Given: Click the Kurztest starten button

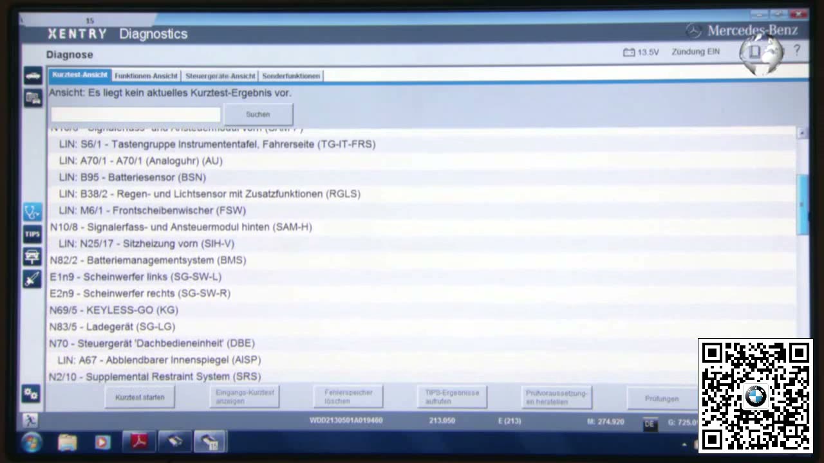Looking at the screenshot, I should pos(140,397).
